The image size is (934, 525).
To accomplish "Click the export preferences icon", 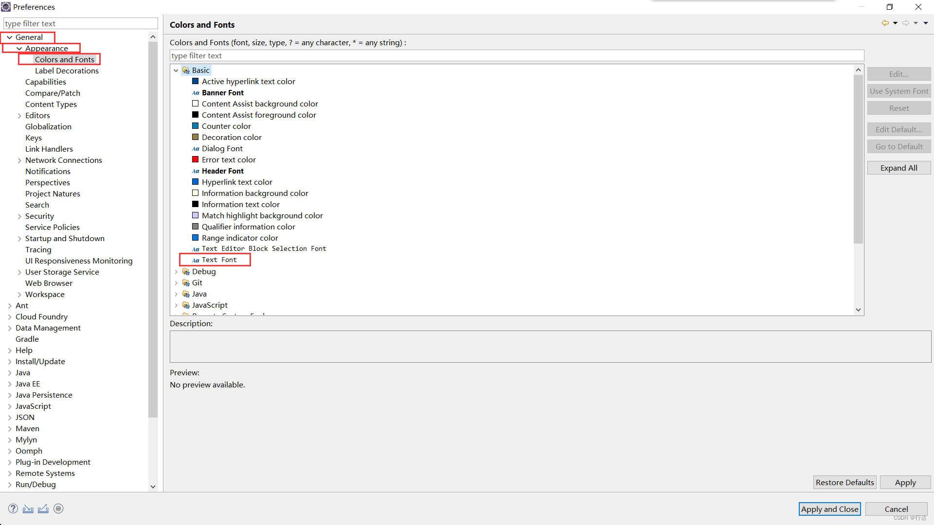I will 43,508.
